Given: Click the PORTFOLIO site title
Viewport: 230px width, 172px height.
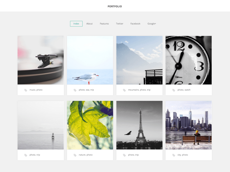Looking at the screenshot, I should pyautogui.click(x=115, y=6).
